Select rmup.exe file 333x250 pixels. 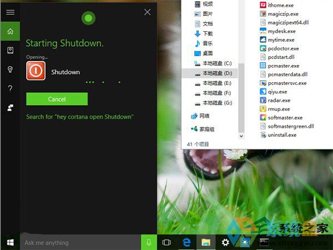tap(275, 109)
